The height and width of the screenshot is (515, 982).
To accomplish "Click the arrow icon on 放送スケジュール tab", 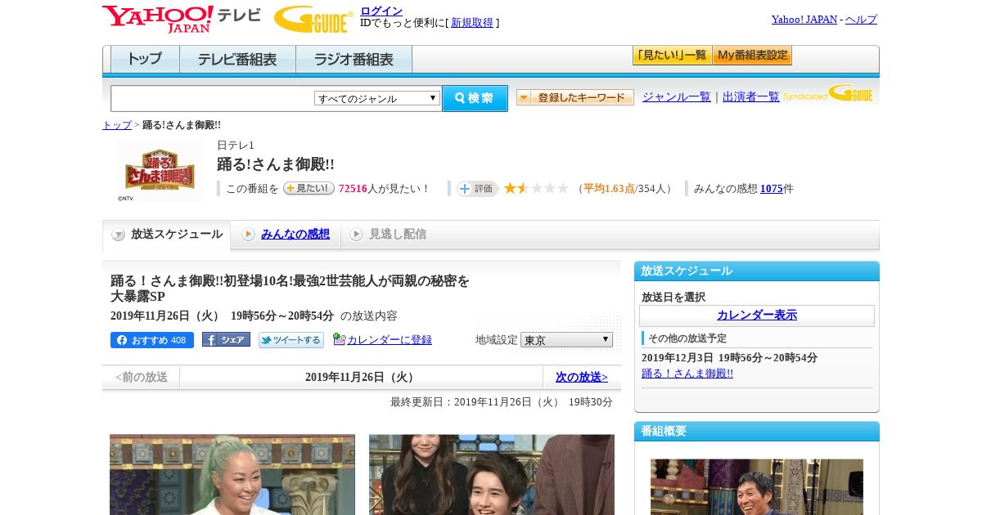I will click(119, 235).
